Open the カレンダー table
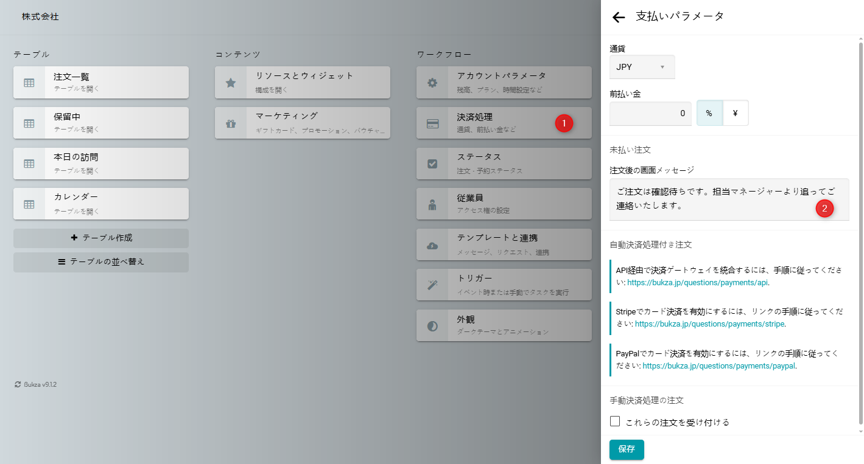The image size is (864, 464). 101,204
